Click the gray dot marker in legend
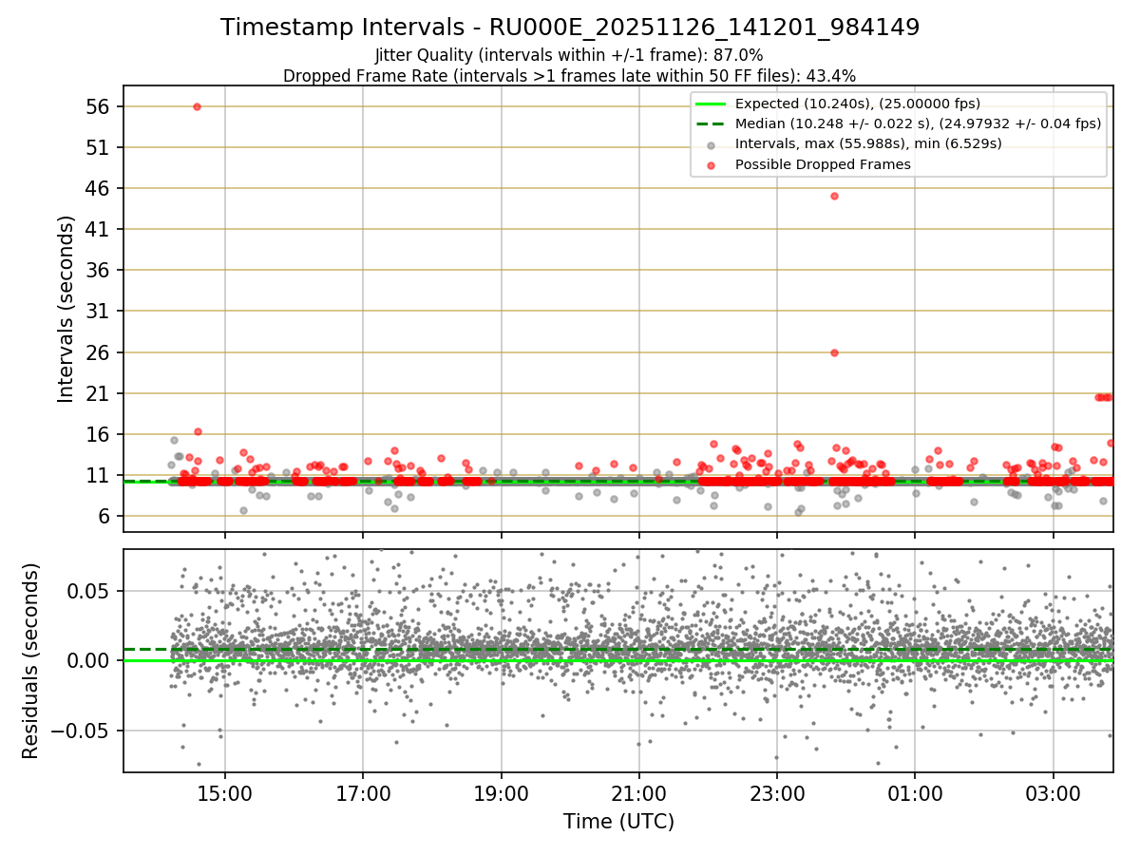Screen dimensions: 1140x855 click(712, 144)
